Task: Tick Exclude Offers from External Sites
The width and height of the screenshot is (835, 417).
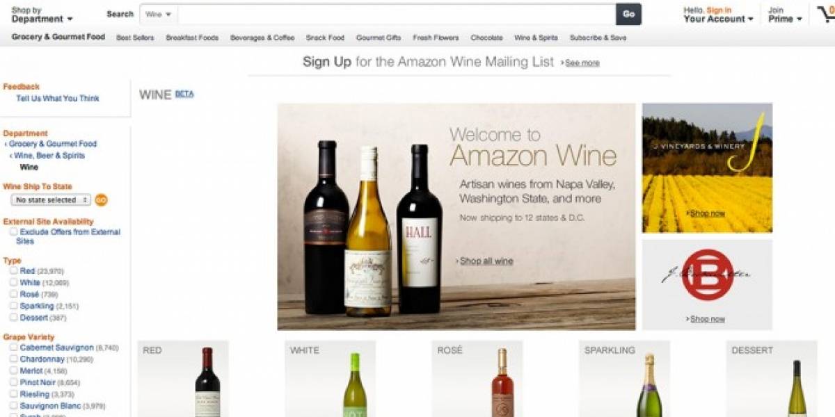Action: coord(13,232)
